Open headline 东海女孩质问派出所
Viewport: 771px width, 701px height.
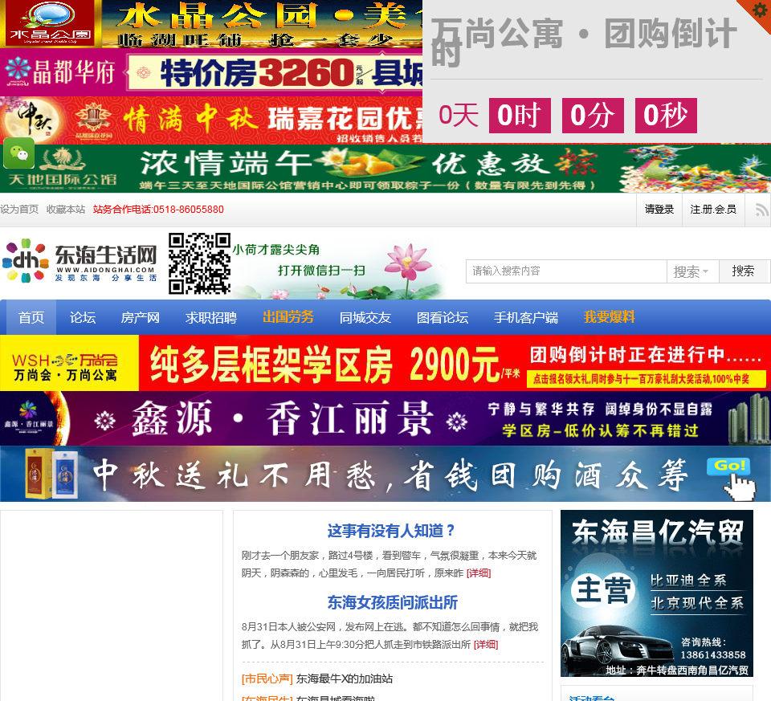[393, 602]
